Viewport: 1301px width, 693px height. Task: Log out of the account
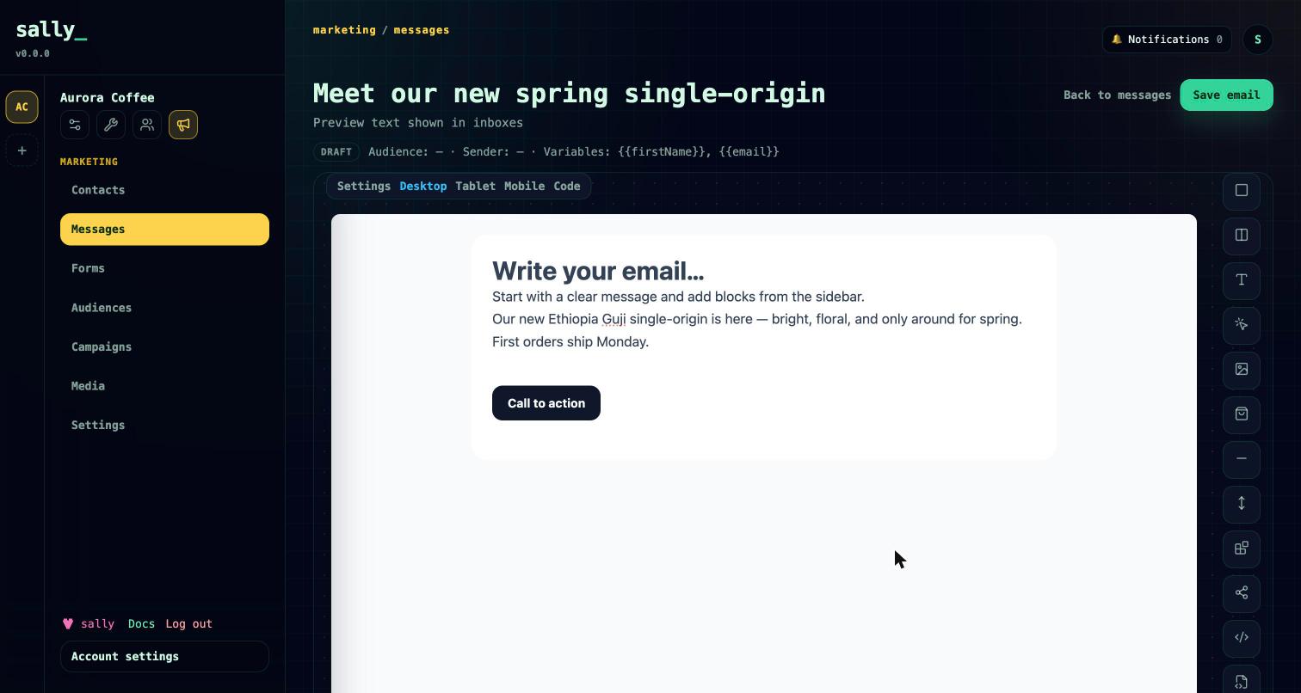tap(188, 624)
